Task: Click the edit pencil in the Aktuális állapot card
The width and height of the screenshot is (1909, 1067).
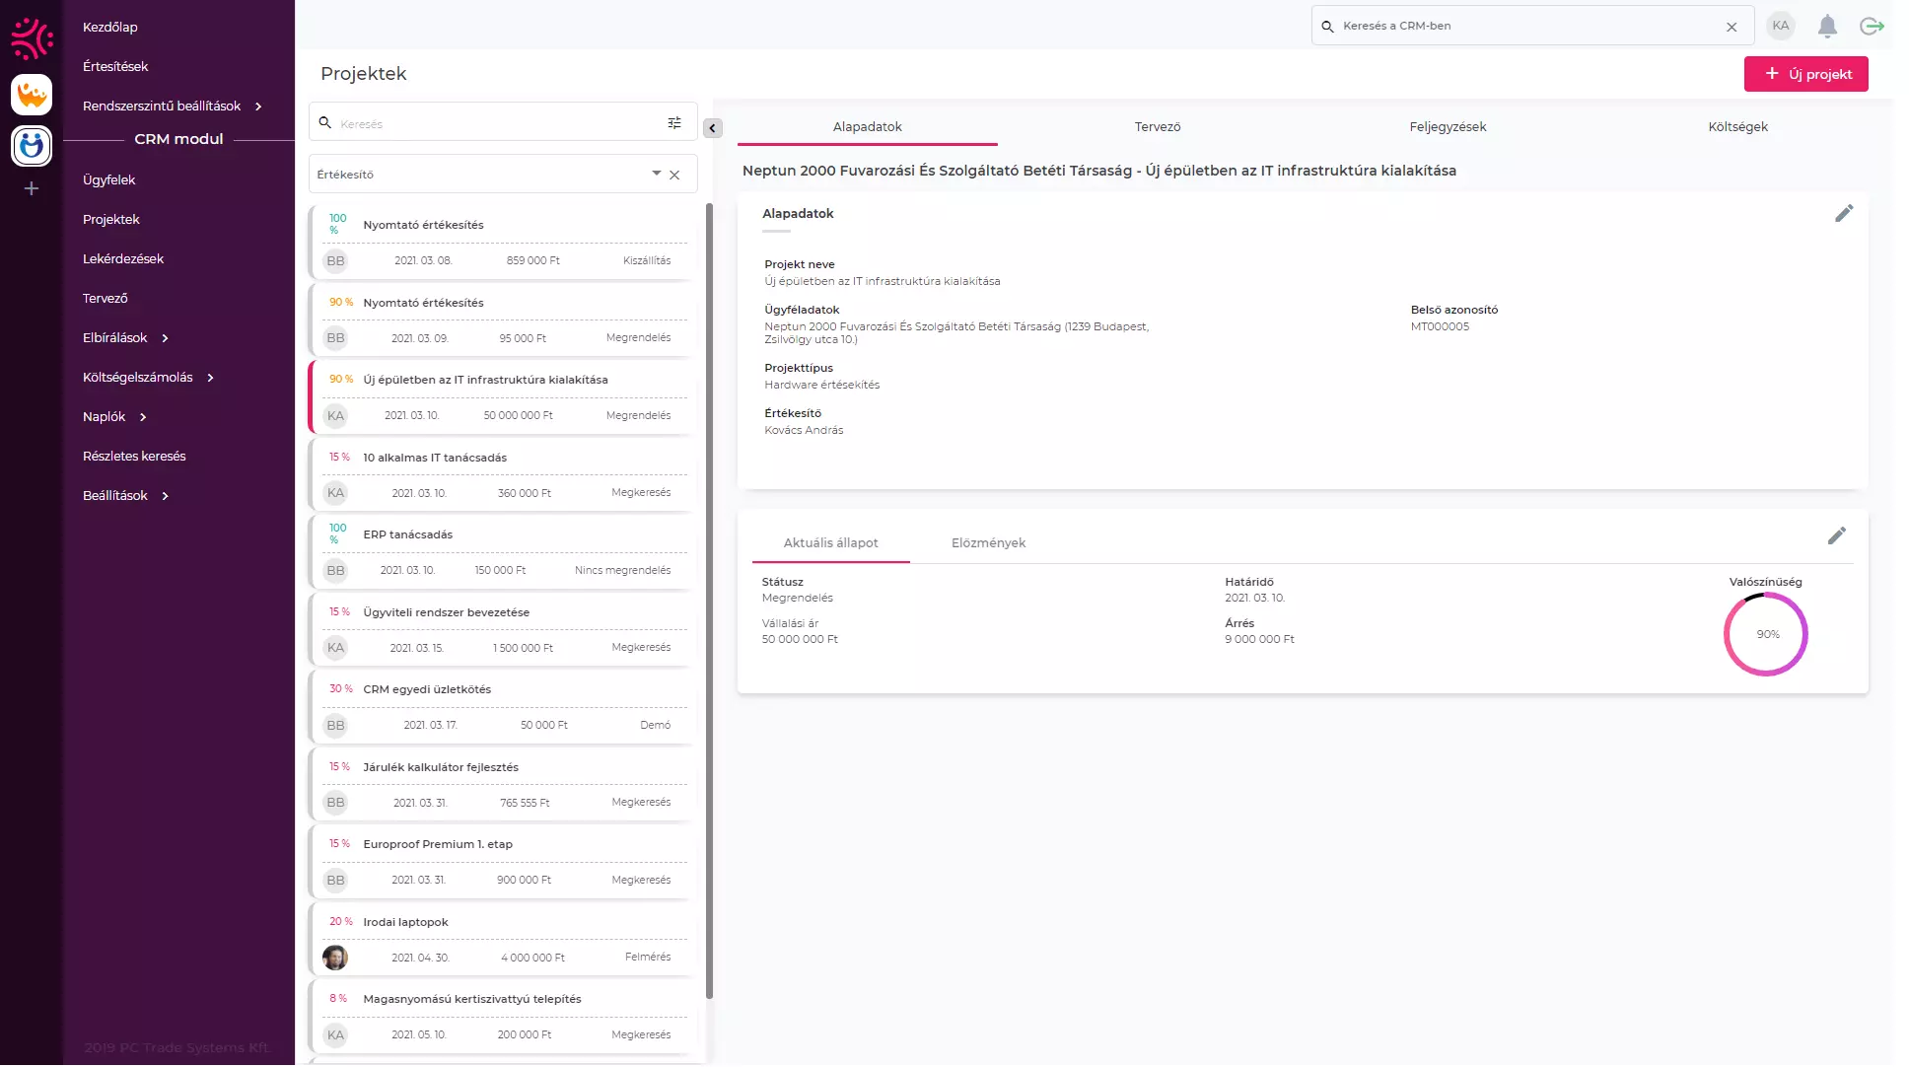Action: tap(1836, 536)
